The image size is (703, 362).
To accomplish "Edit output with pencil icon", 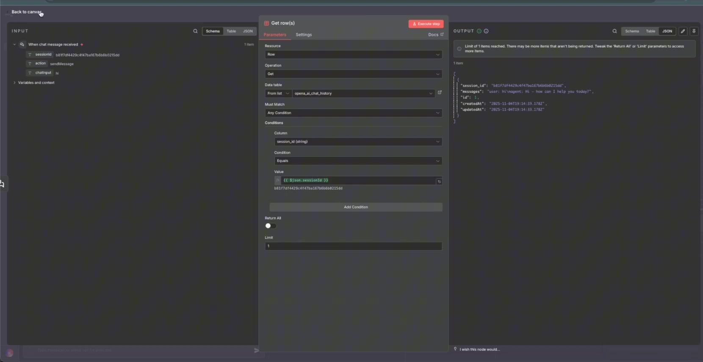I will 683,31.
